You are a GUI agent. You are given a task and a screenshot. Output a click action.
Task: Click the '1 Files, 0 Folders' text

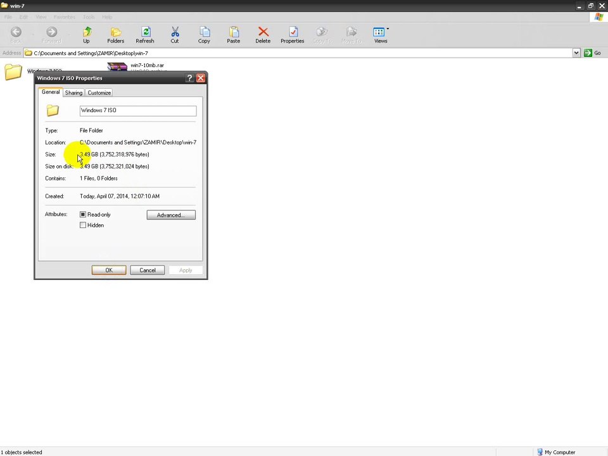(x=99, y=179)
